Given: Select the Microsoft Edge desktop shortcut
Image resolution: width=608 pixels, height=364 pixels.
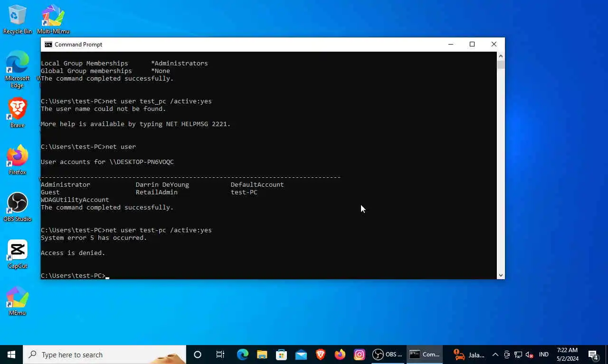Looking at the screenshot, I should pos(18,69).
